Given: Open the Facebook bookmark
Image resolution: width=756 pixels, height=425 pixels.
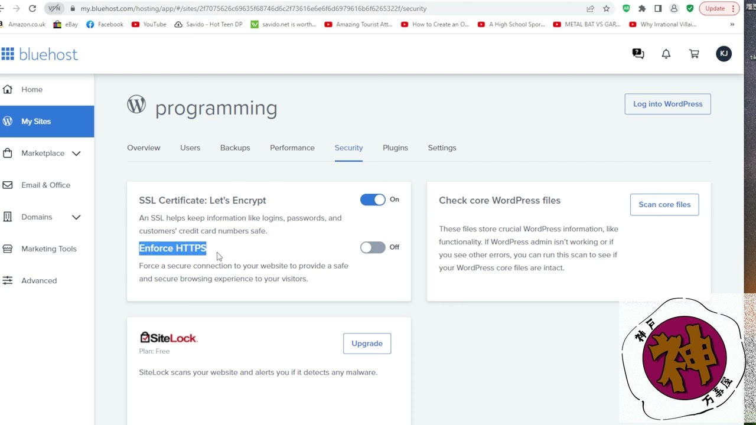Looking at the screenshot, I should point(105,24).
